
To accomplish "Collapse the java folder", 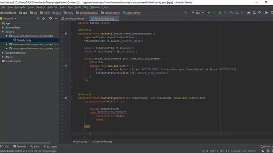I will [x=3, y=31].
